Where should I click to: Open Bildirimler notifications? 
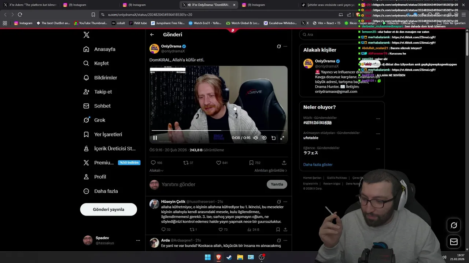pyautogui.click(x=100, y=78)
